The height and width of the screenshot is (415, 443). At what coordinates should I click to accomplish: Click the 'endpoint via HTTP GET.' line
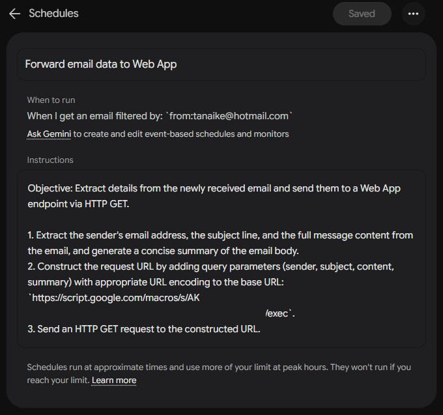coord(79,204)
